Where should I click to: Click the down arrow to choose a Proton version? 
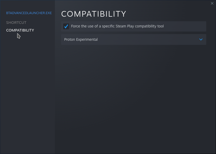click(201, 39)
